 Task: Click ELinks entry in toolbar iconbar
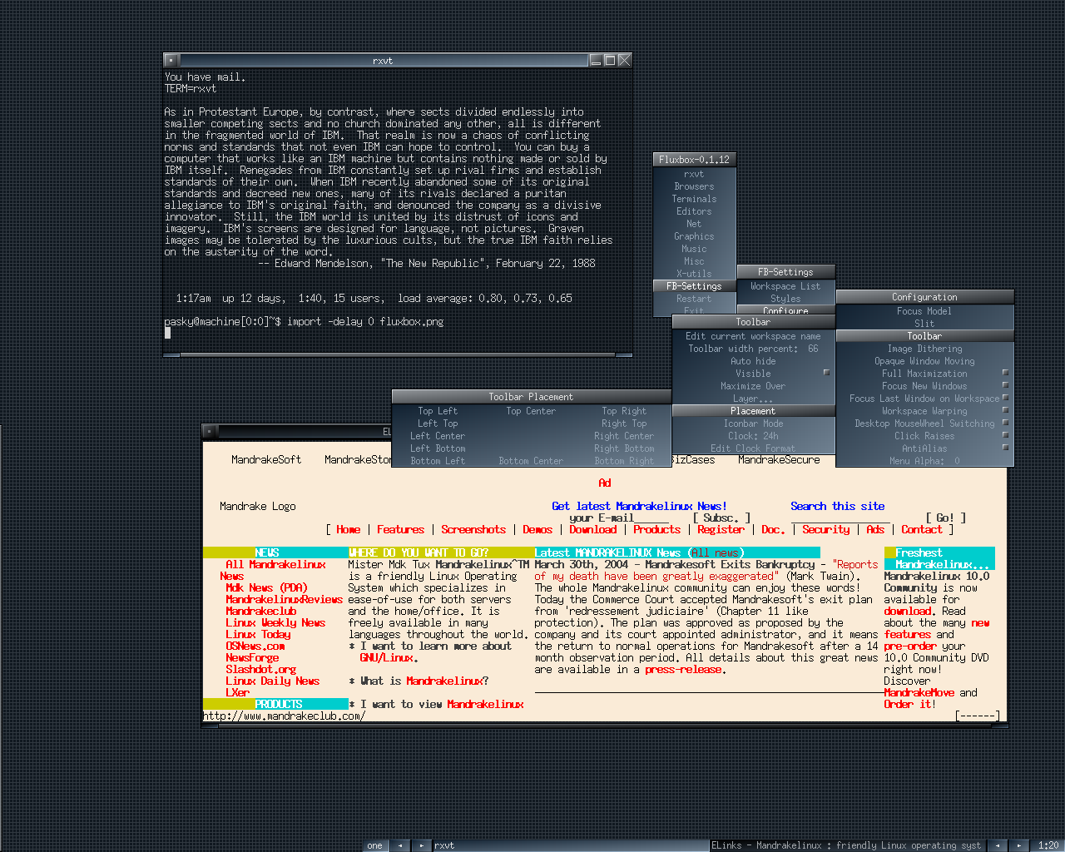848,845
